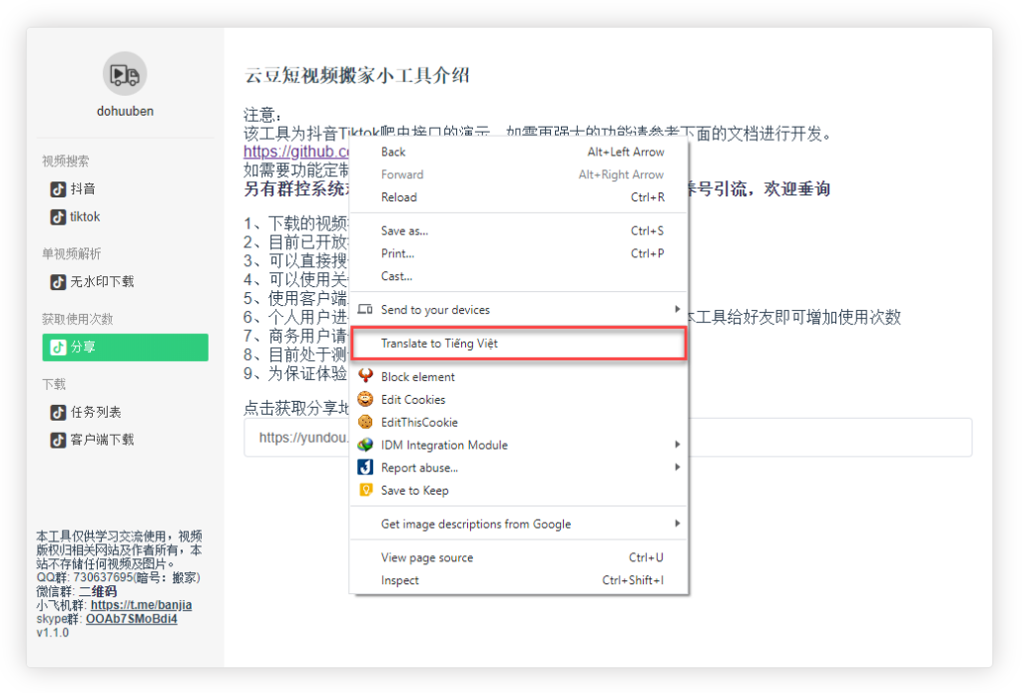Screen dimensions: 1022x693
Task: Select Save as... in context menu
Action: click(x=519, y=230)
